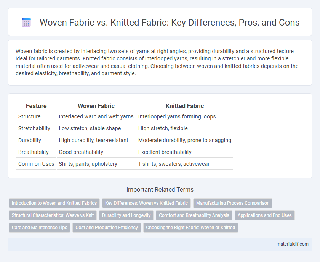Select the Cost and Production Efficiency tag
Screen dimensions: 320x262
tap(107, 228)
